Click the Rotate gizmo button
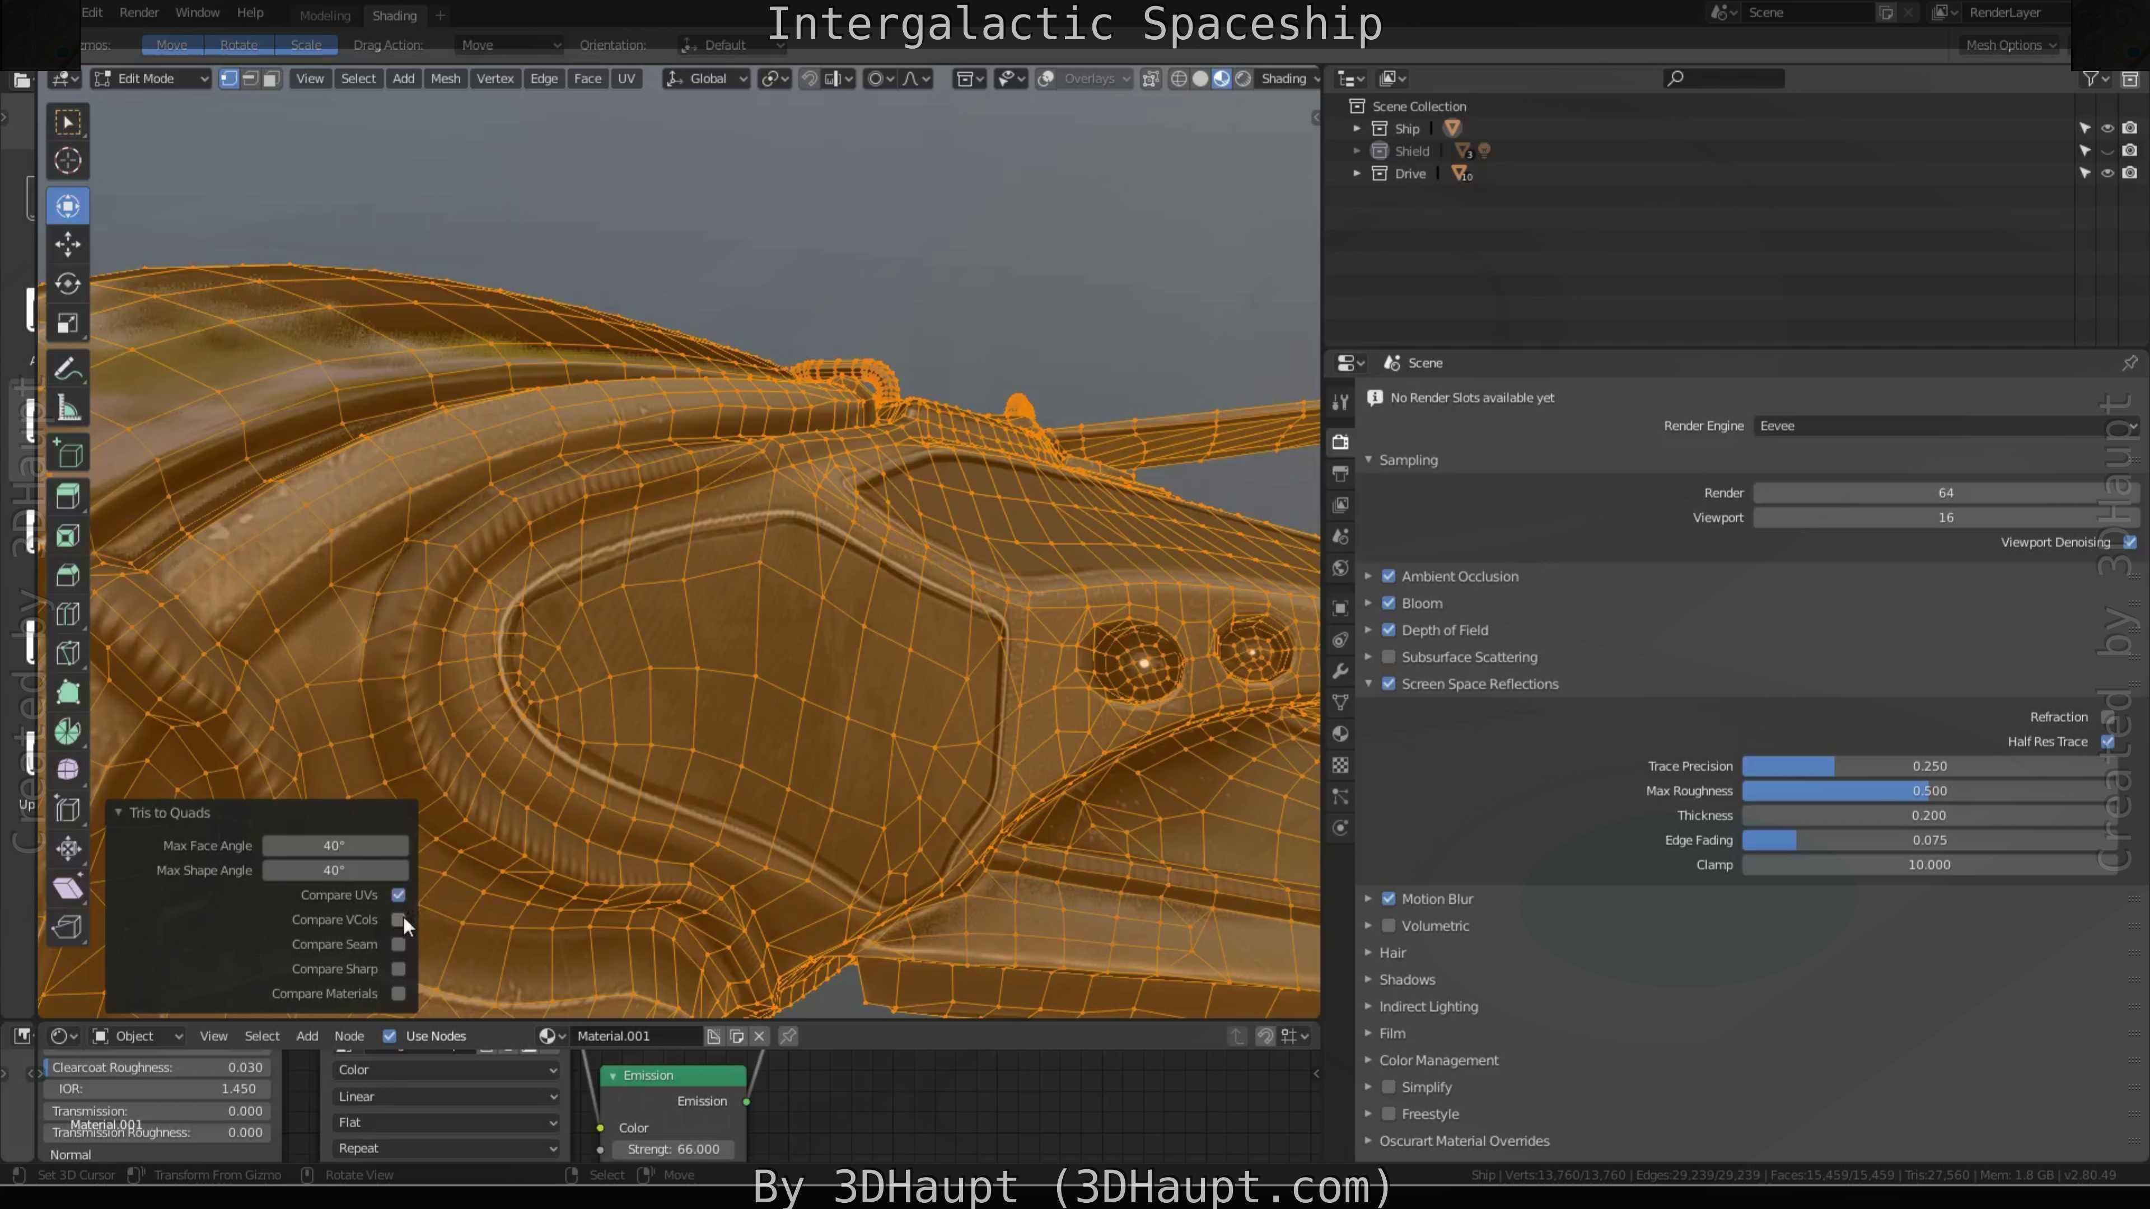The height and width of the screenshot is (1209, 2150). (x=239, y=45)
